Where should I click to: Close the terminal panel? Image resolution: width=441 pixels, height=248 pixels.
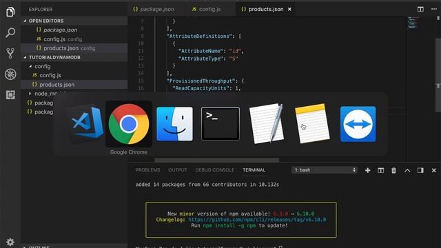pyautogui.click(x=433, y=170)
